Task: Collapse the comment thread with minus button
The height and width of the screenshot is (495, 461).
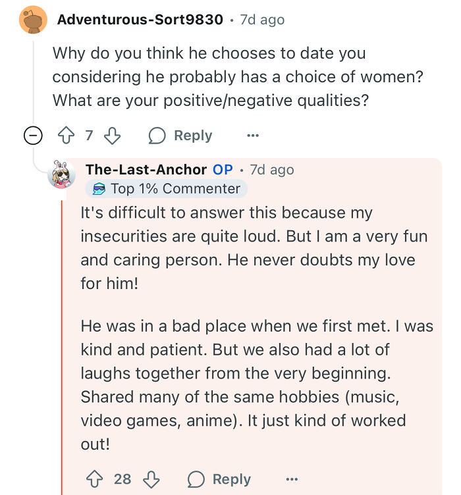Action: 32,136
